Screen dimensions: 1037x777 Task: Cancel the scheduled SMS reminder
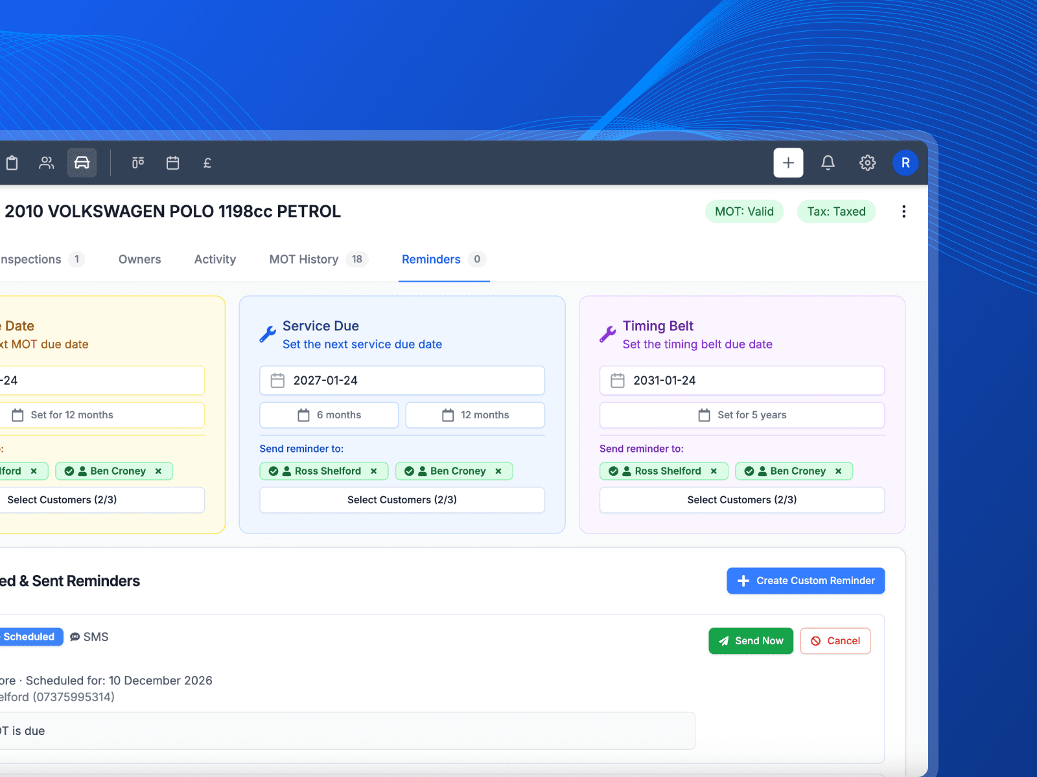point(835,641)
